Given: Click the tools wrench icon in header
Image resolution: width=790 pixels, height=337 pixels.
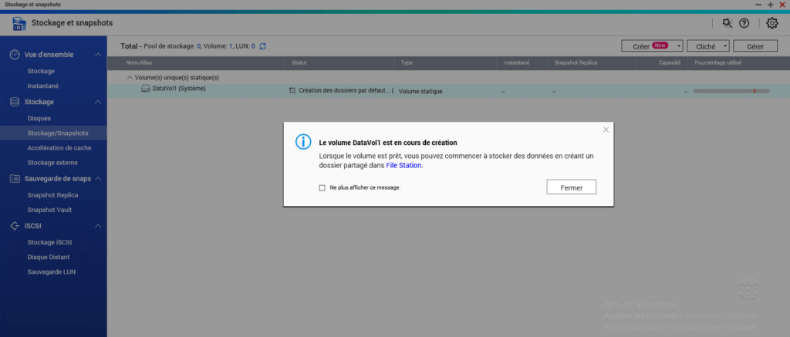Looking at the screenshot, I should [727, 24].
